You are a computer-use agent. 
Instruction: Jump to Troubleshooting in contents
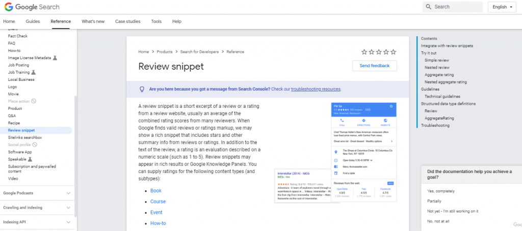pyautogui.click(x=435, y=126)
